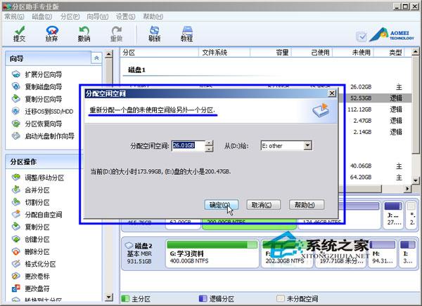Select 创建分区 operation

31,239
